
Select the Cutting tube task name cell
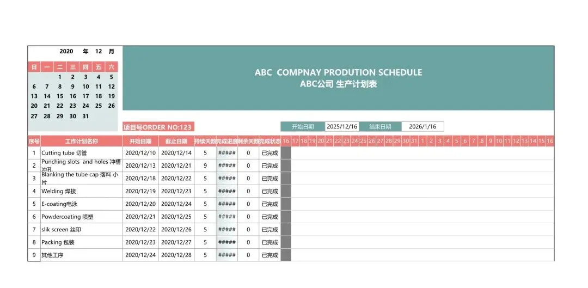[81, 153]
